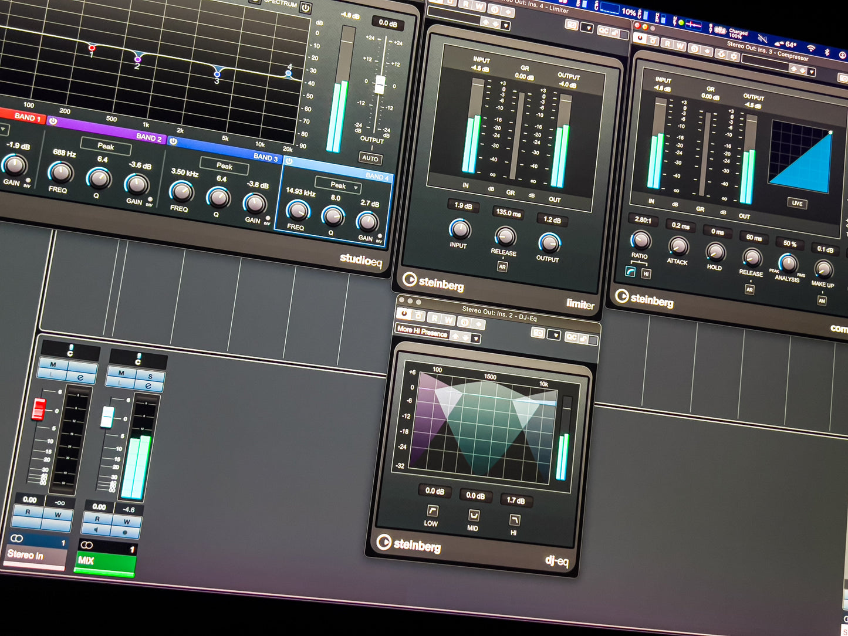This screenshot has width=848, height=636.
Task: Click the DJ-EQ low gain 0.0 dB value
Action: pos(434,490)
